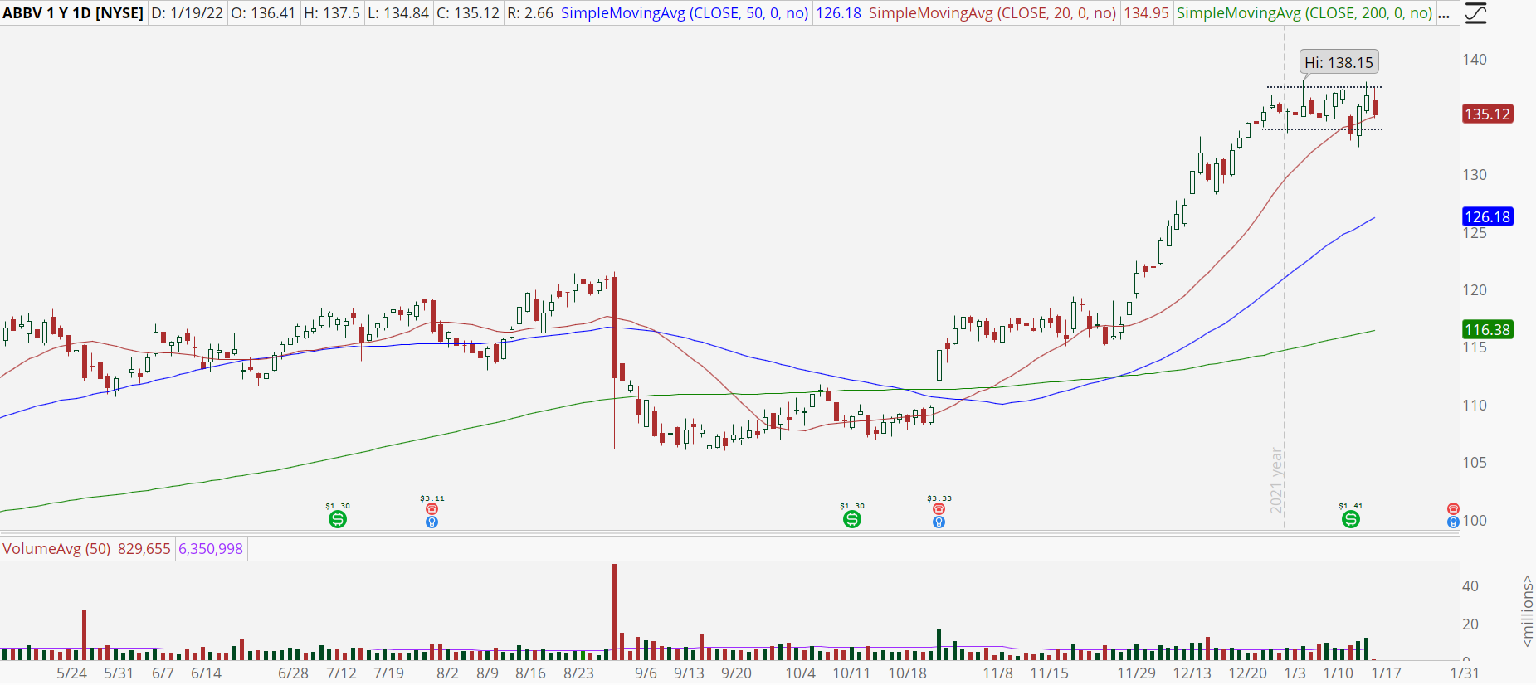Image resolution: width=1536 pixels, height=685 pixels.
Task: Click the 'L: 134.84' low value
Action: click(x=398, y=13)
